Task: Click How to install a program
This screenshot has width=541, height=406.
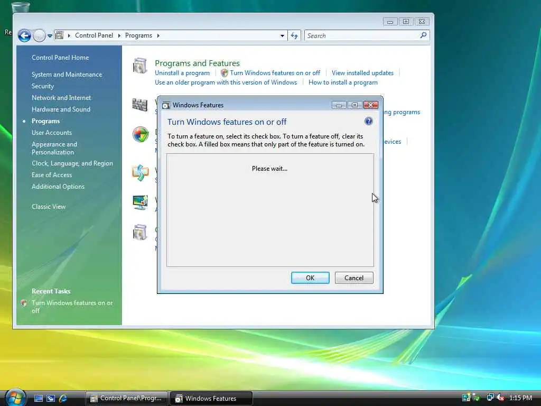Action: (x=343, y=82)
